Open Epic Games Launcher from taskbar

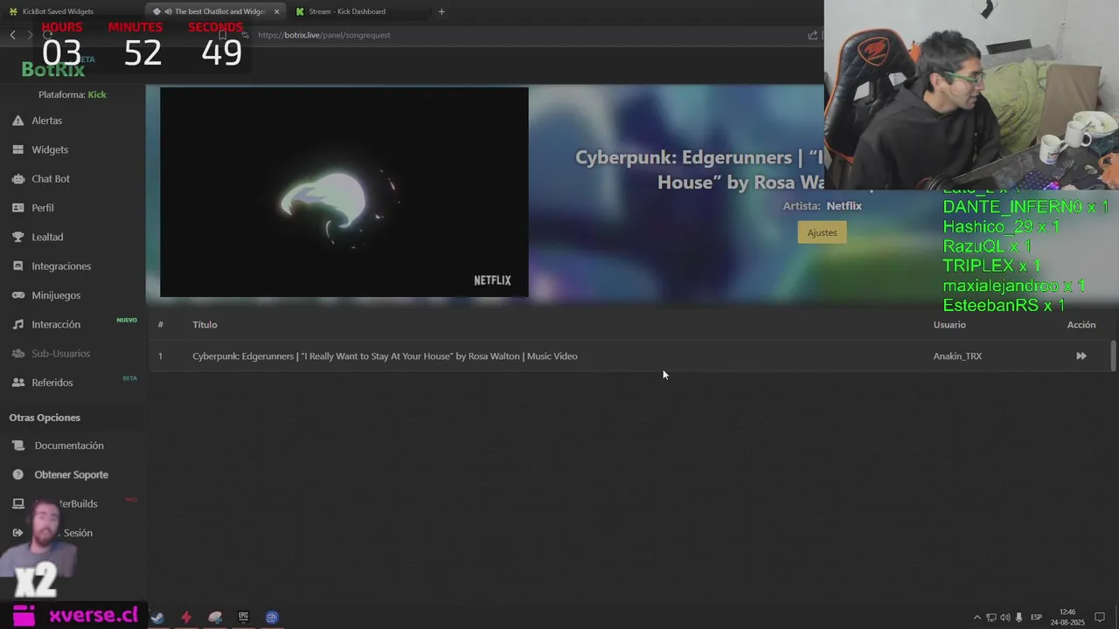[243, 617]
